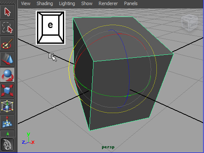Image resolution: width=204 pixels, height=153 pixels.
Task: Pick the Scale tool cube icon
Action: click(7, 91)
